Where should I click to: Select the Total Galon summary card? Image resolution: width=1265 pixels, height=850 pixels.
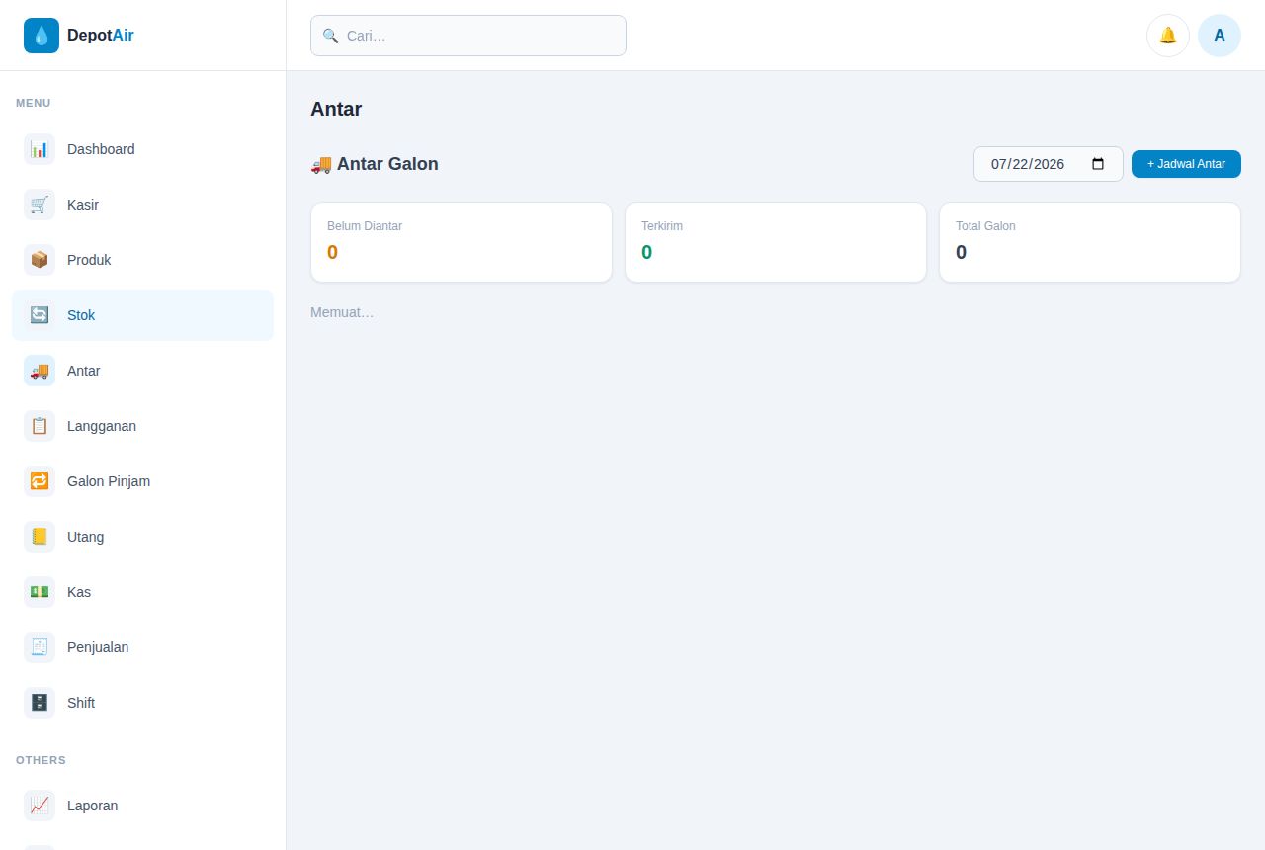coord(1090,242)
